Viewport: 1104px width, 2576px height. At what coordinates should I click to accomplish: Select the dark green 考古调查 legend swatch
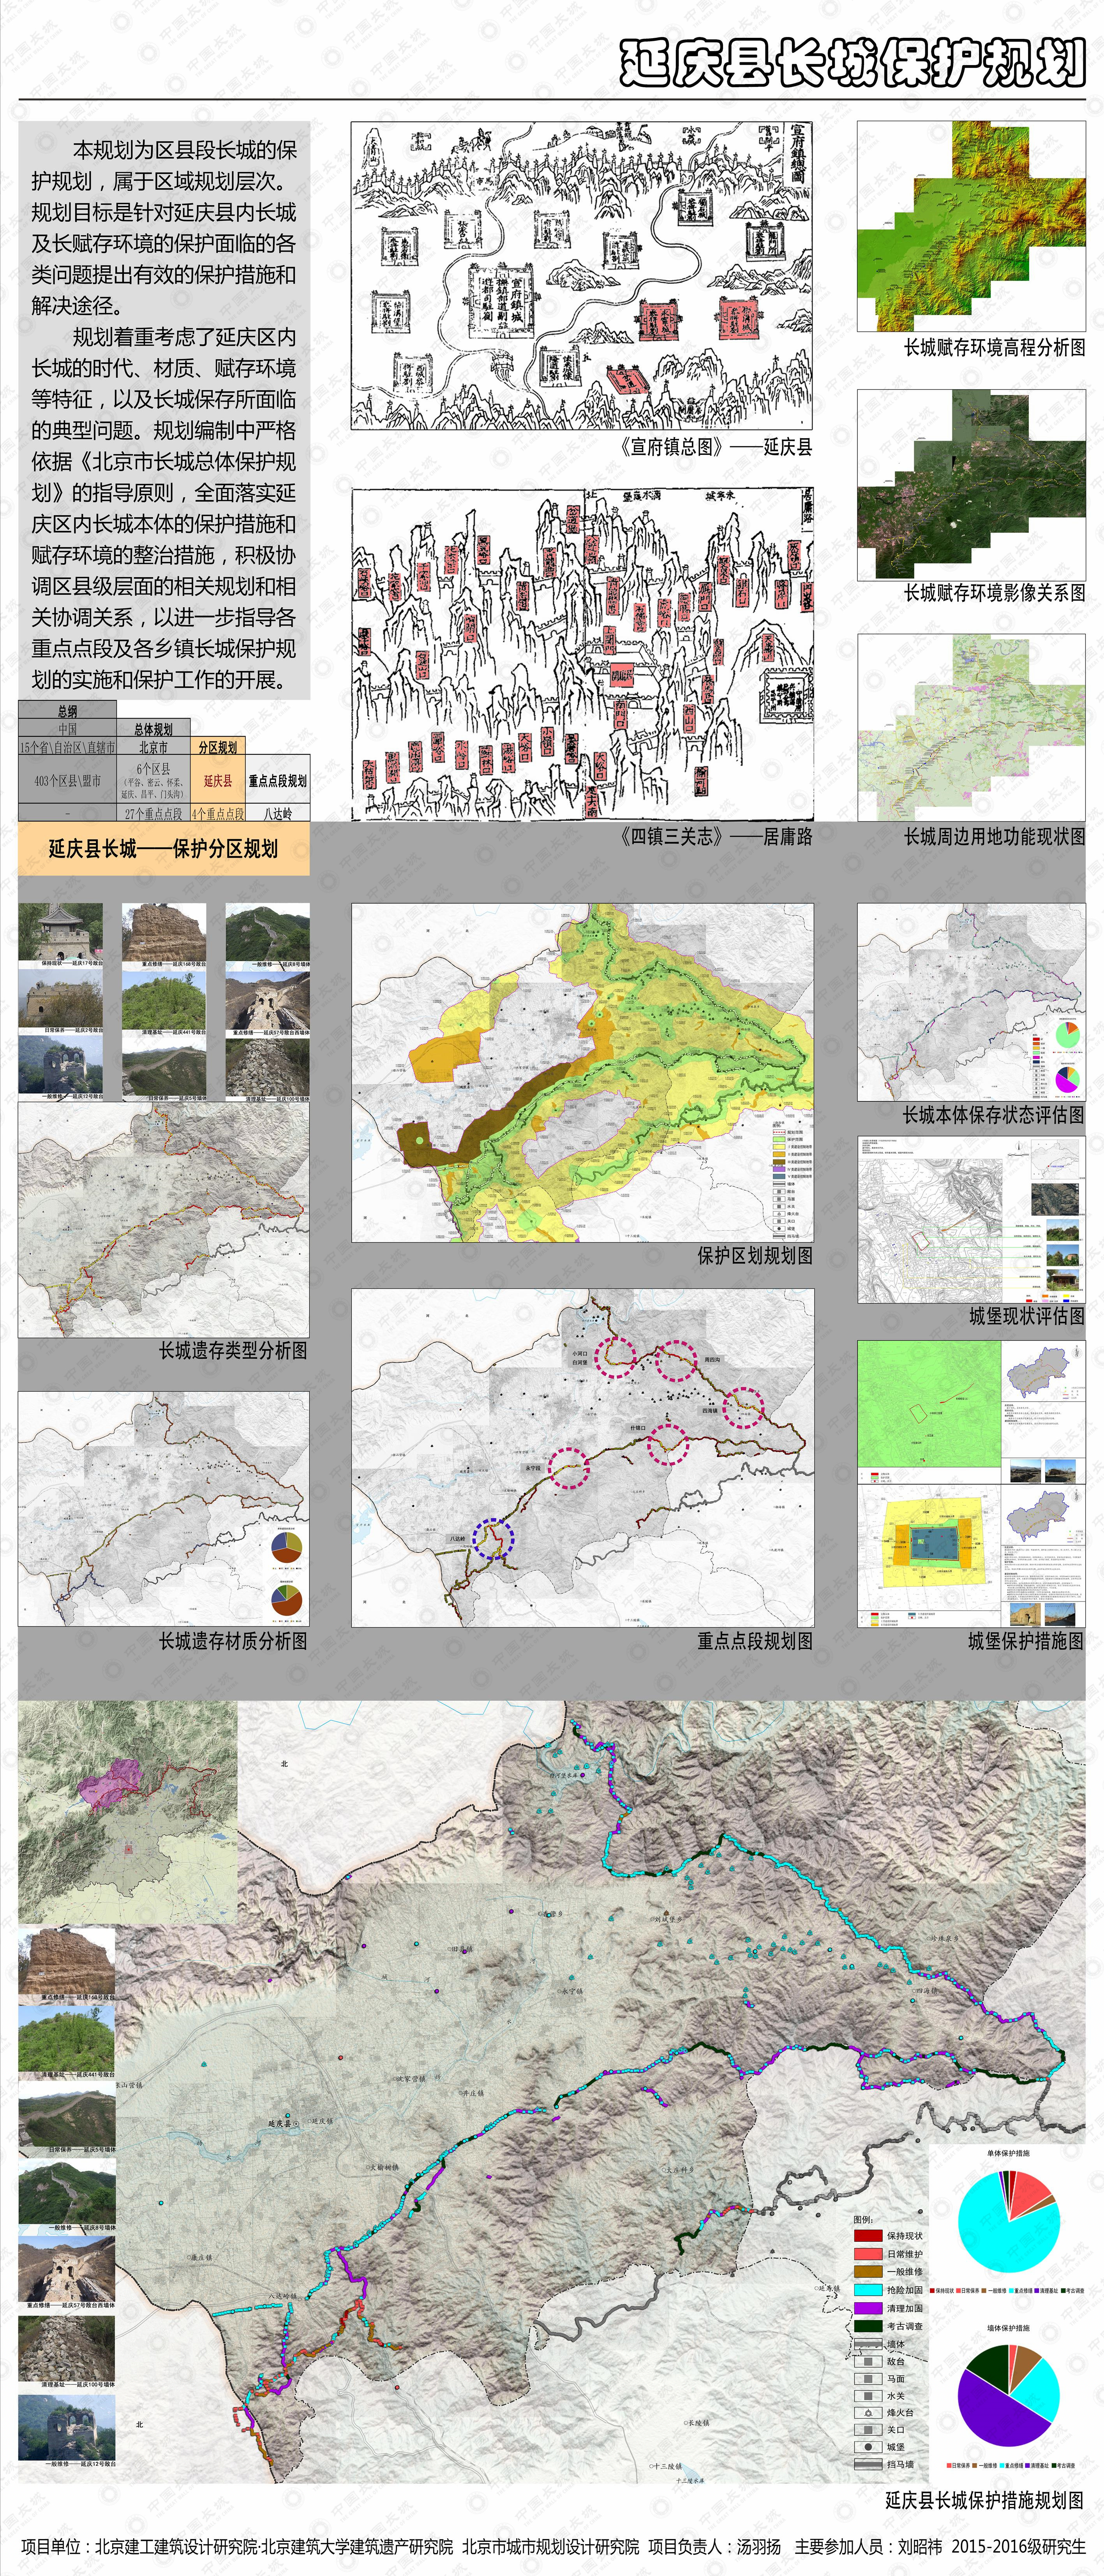pyautogui.click(x=867, y=2326)
